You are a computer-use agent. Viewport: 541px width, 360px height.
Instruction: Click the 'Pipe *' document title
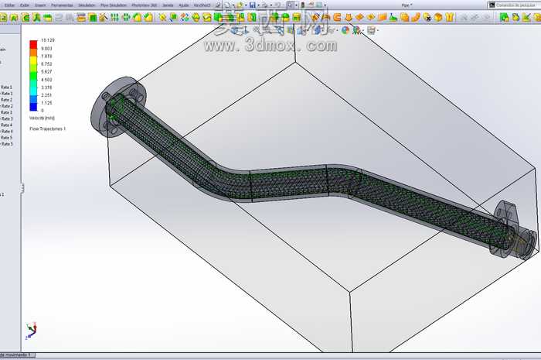[x=407, y=5]
